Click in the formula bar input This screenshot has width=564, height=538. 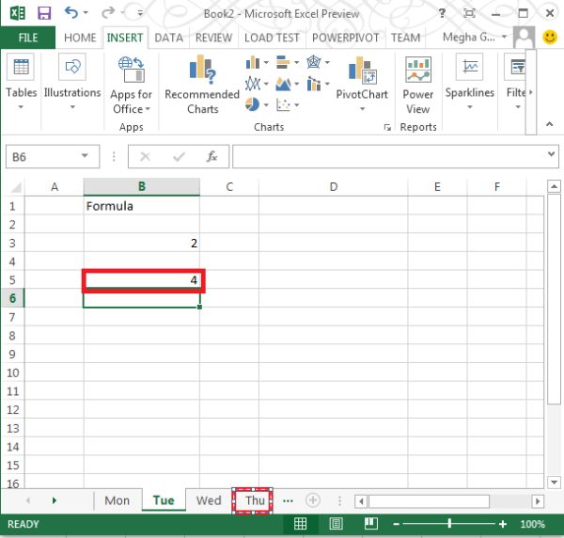tap(389, 156)
